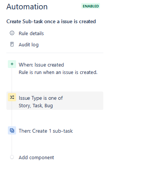Open Rule details

[31, 33]
